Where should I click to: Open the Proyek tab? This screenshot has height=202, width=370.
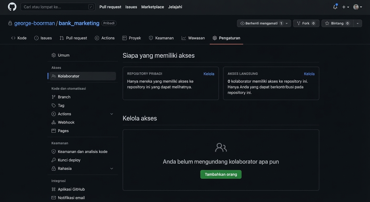[x=132, y=38]
